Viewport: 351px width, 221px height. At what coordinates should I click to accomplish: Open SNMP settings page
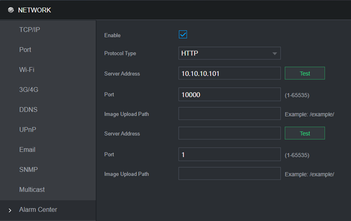pyautogui.click(x=28, y=170)
